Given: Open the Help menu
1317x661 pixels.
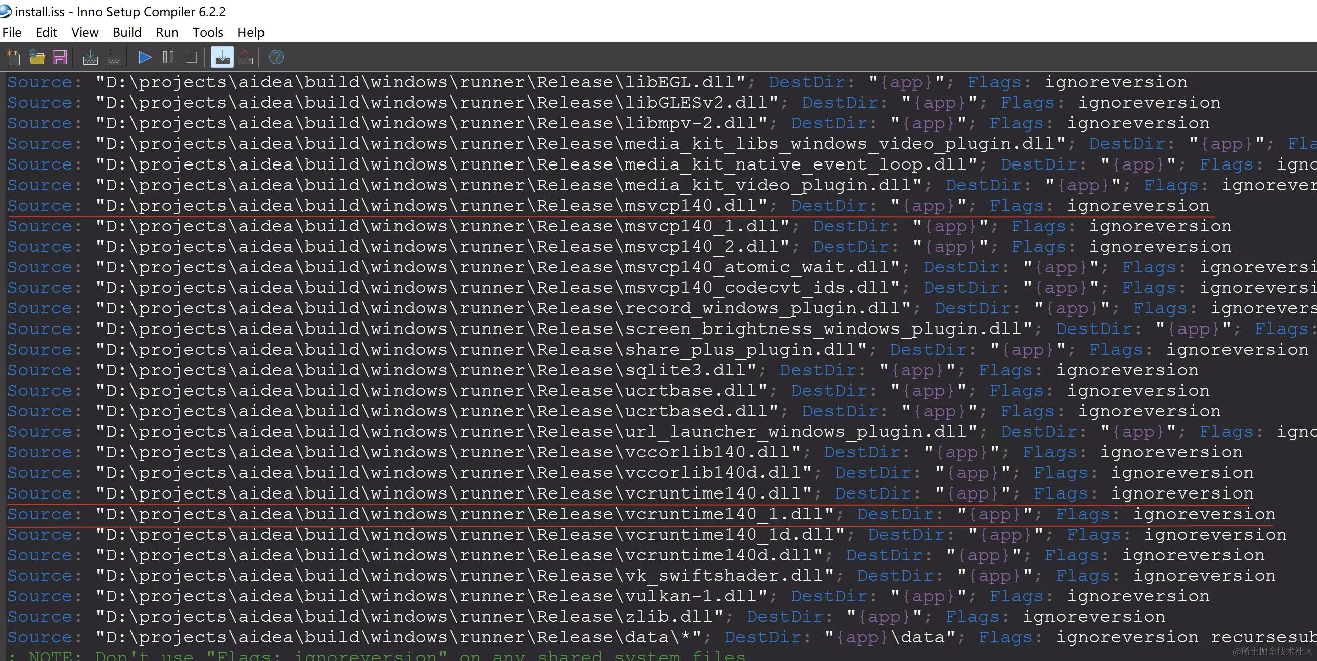Looking at the screenshot, I should pyautogui.click(x=250, y=32).
